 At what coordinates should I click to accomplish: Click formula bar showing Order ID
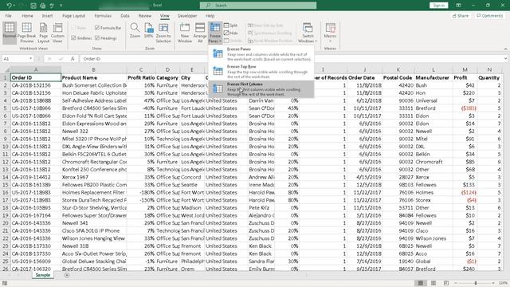pyautogui.click(x=291, y=59)
